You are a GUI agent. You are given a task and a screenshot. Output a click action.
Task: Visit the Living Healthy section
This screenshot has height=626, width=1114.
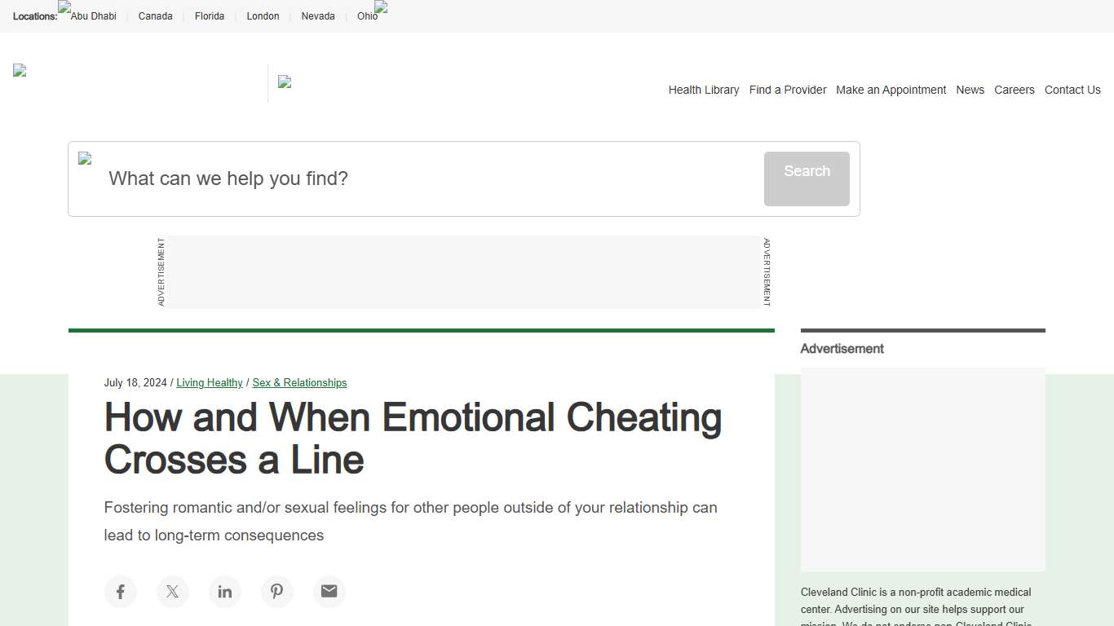pyautogui.click(x=209, y=382)
